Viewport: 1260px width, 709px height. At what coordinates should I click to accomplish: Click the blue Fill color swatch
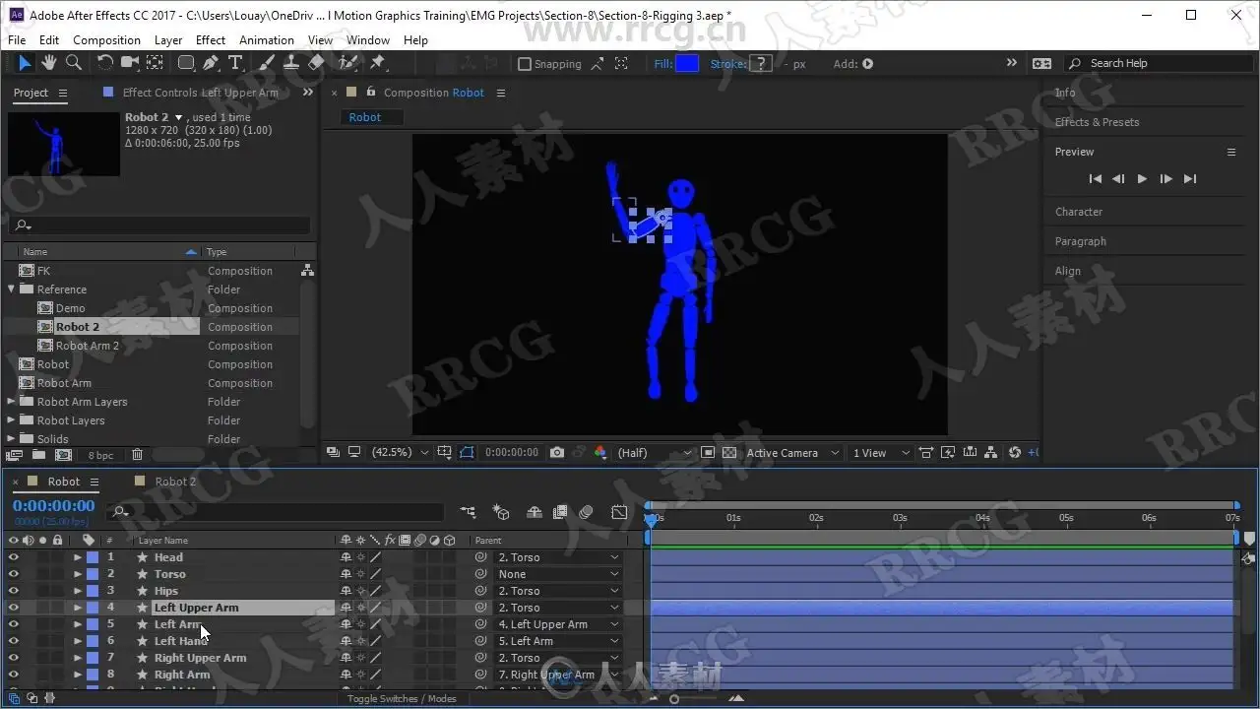coord(687,64)
